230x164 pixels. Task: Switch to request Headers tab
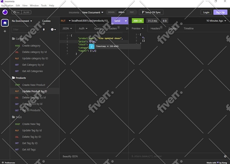click(113, 29)
